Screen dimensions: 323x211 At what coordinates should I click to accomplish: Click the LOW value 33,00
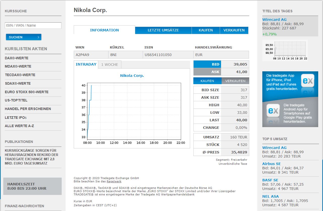pos(242,113)
